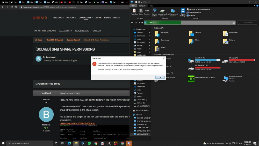Click the browser back arrow
This screenshot has width=259, height=146.
[3, 7]
